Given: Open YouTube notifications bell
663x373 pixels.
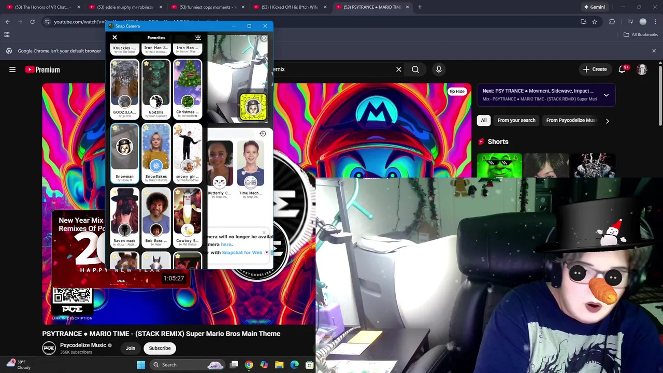Looking at the screenshot, I should point(623,69).
